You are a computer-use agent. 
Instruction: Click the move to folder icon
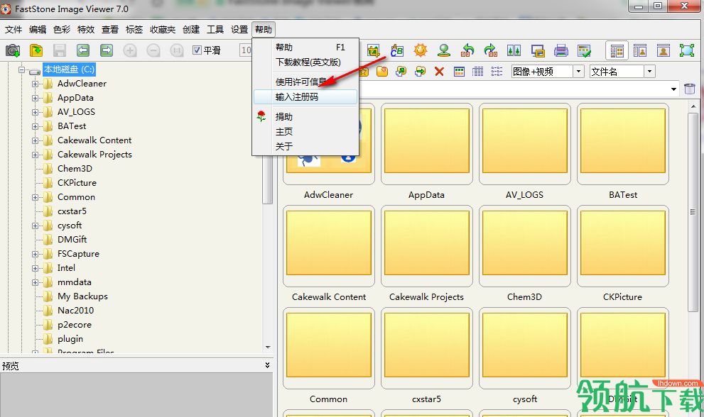click(421, 72)
